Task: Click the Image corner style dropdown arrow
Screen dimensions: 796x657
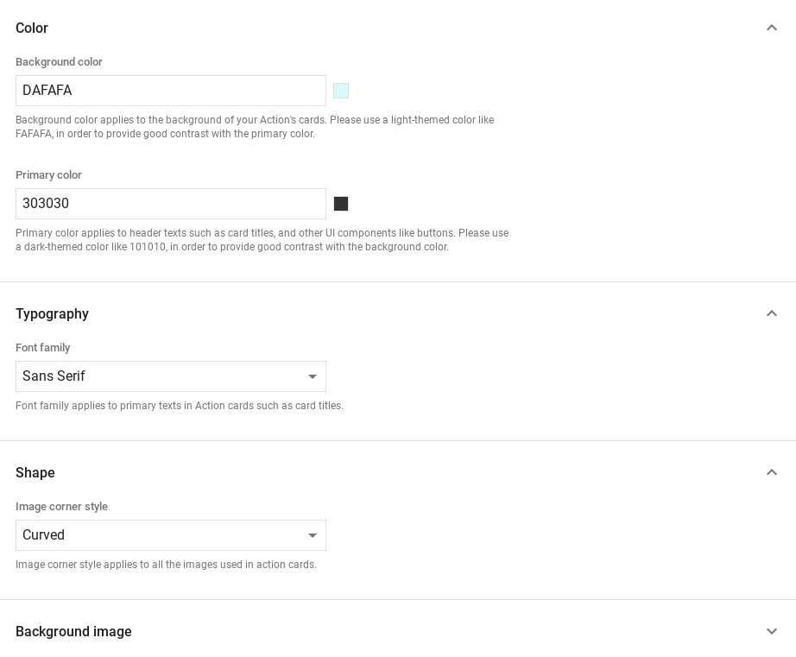Action: [x=313, y=535]
